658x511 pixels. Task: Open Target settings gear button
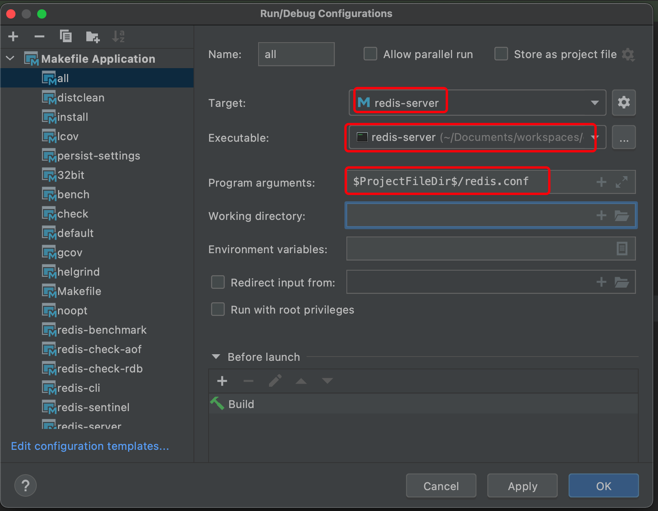[624, 103]
